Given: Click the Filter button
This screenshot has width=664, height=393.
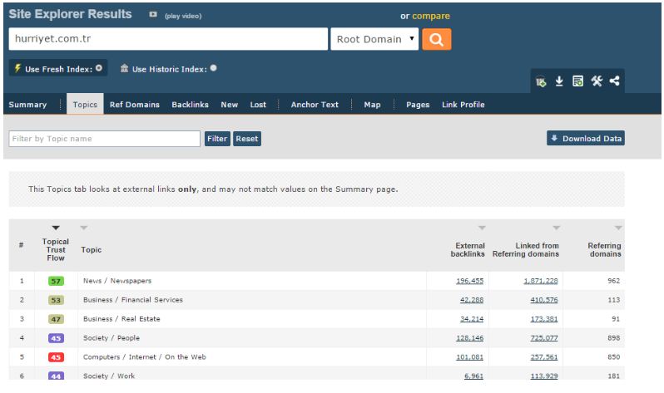Looking at the screenshot, I should [217, 139].
